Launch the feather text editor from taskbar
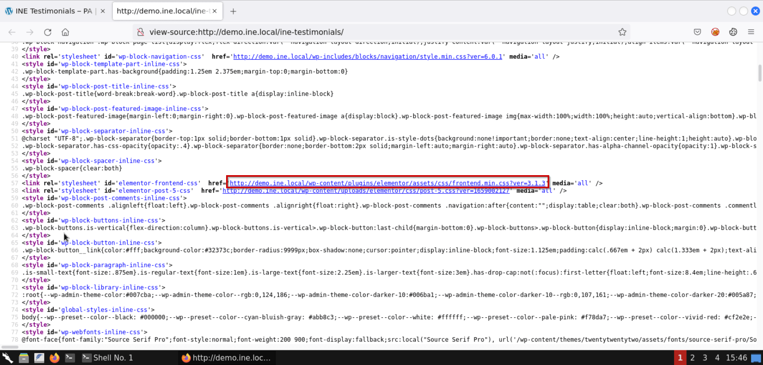Screen dimensions: 763x365 (x=39, y=357)
